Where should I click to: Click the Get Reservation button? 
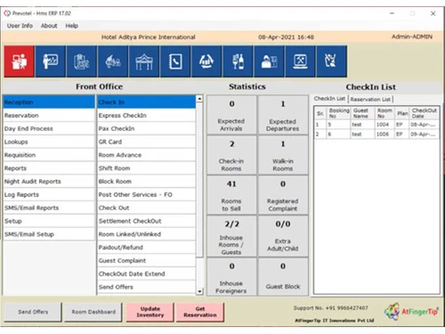pyautogui.click(x=200, y=312)
